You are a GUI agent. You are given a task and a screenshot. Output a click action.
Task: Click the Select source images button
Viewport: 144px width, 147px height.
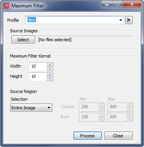(x=23, y=40)
